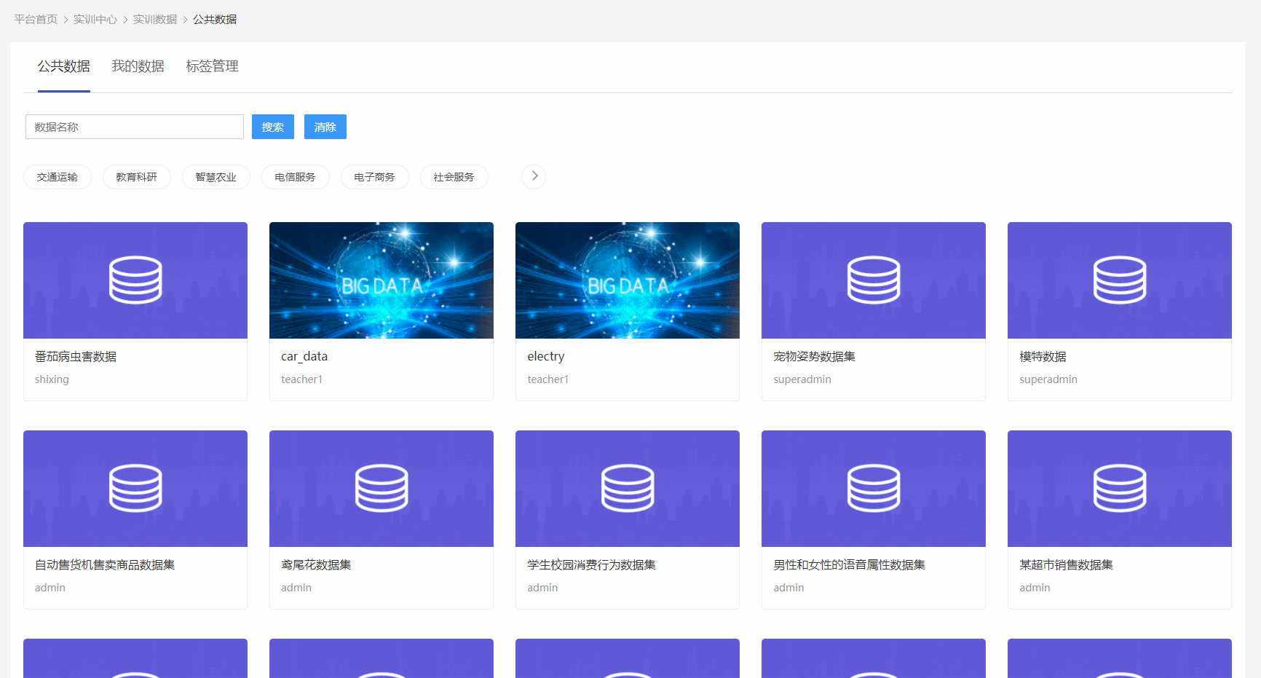The height and width of the screenshot is (678, 1261).
Task: Click database icon on 宠物姿势数据集 card
Action: pyautogui.click(x=873, y=280)
